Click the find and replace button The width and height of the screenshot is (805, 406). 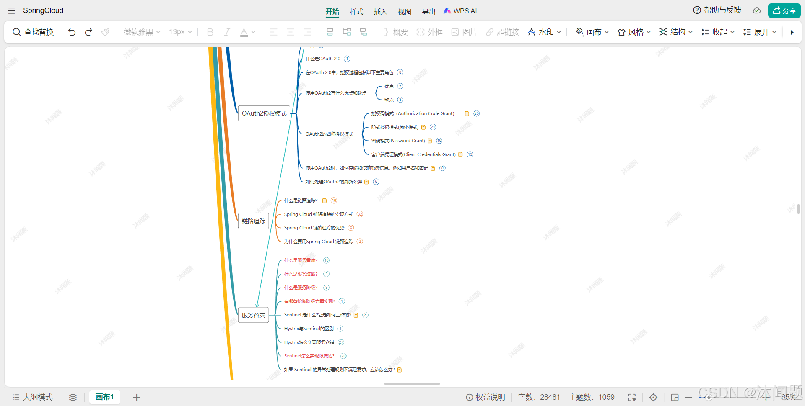[33, 32]
